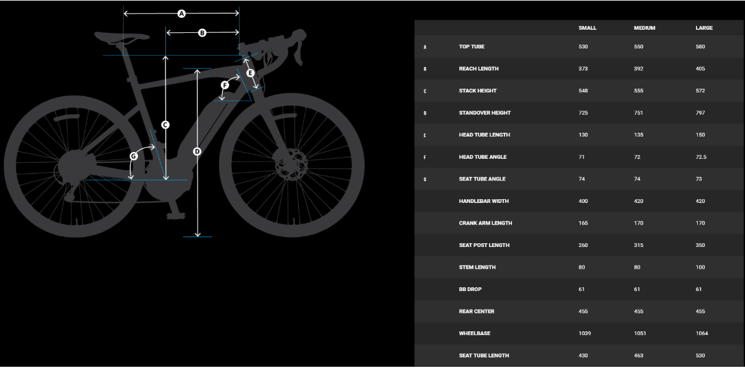Select the C stack height marker
Screen dimensions: 745x368
coord(165,125)
